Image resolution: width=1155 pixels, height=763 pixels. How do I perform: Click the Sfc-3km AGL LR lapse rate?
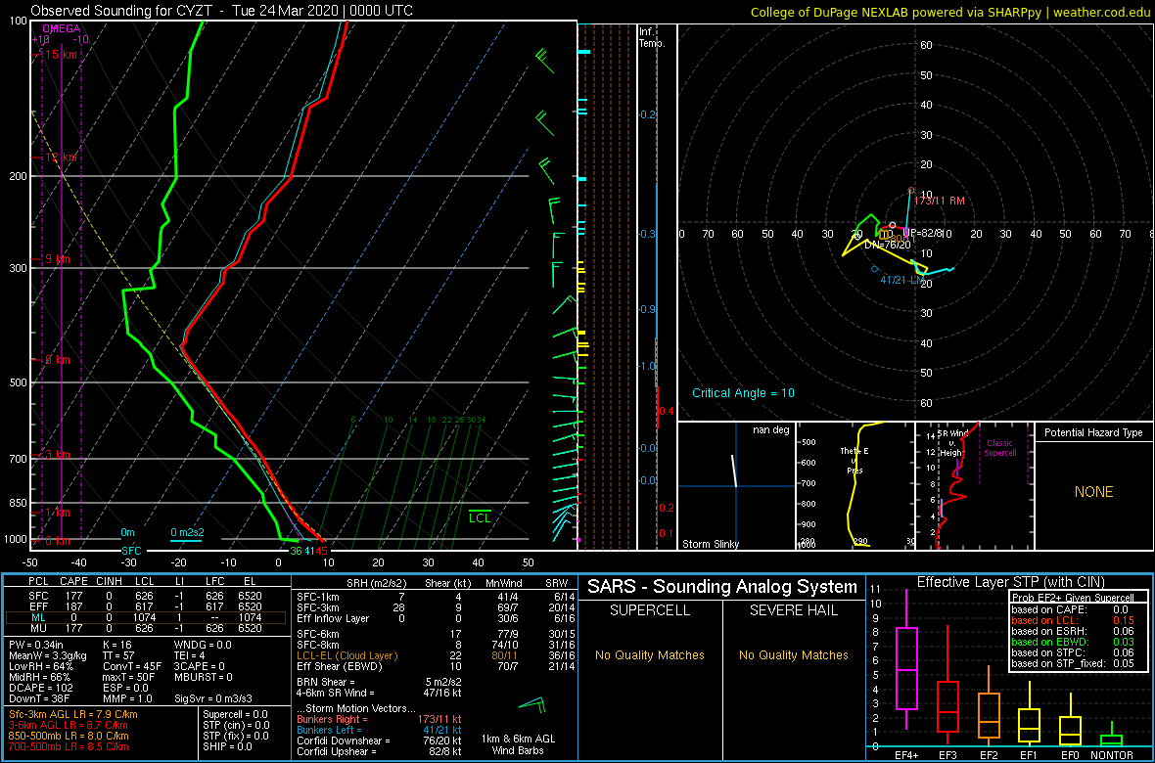coord(72,714)
